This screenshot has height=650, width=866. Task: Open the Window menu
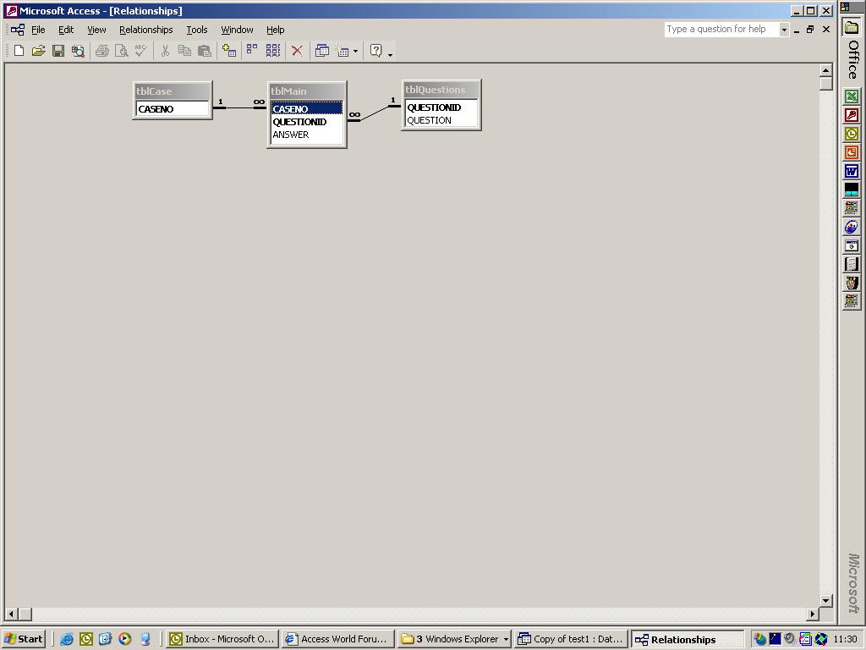[x=237, y=30]
